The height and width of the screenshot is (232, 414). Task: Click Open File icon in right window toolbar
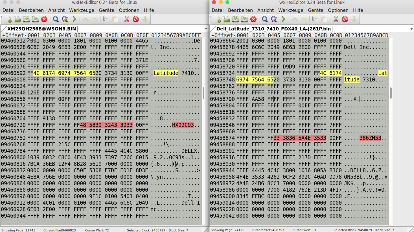click(x=226, y=19)
